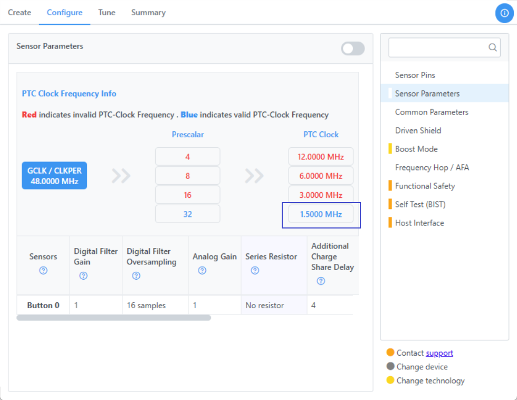
Task: Click the search magnifier icon
Action: pyautogui.click(x=492, y=47)
